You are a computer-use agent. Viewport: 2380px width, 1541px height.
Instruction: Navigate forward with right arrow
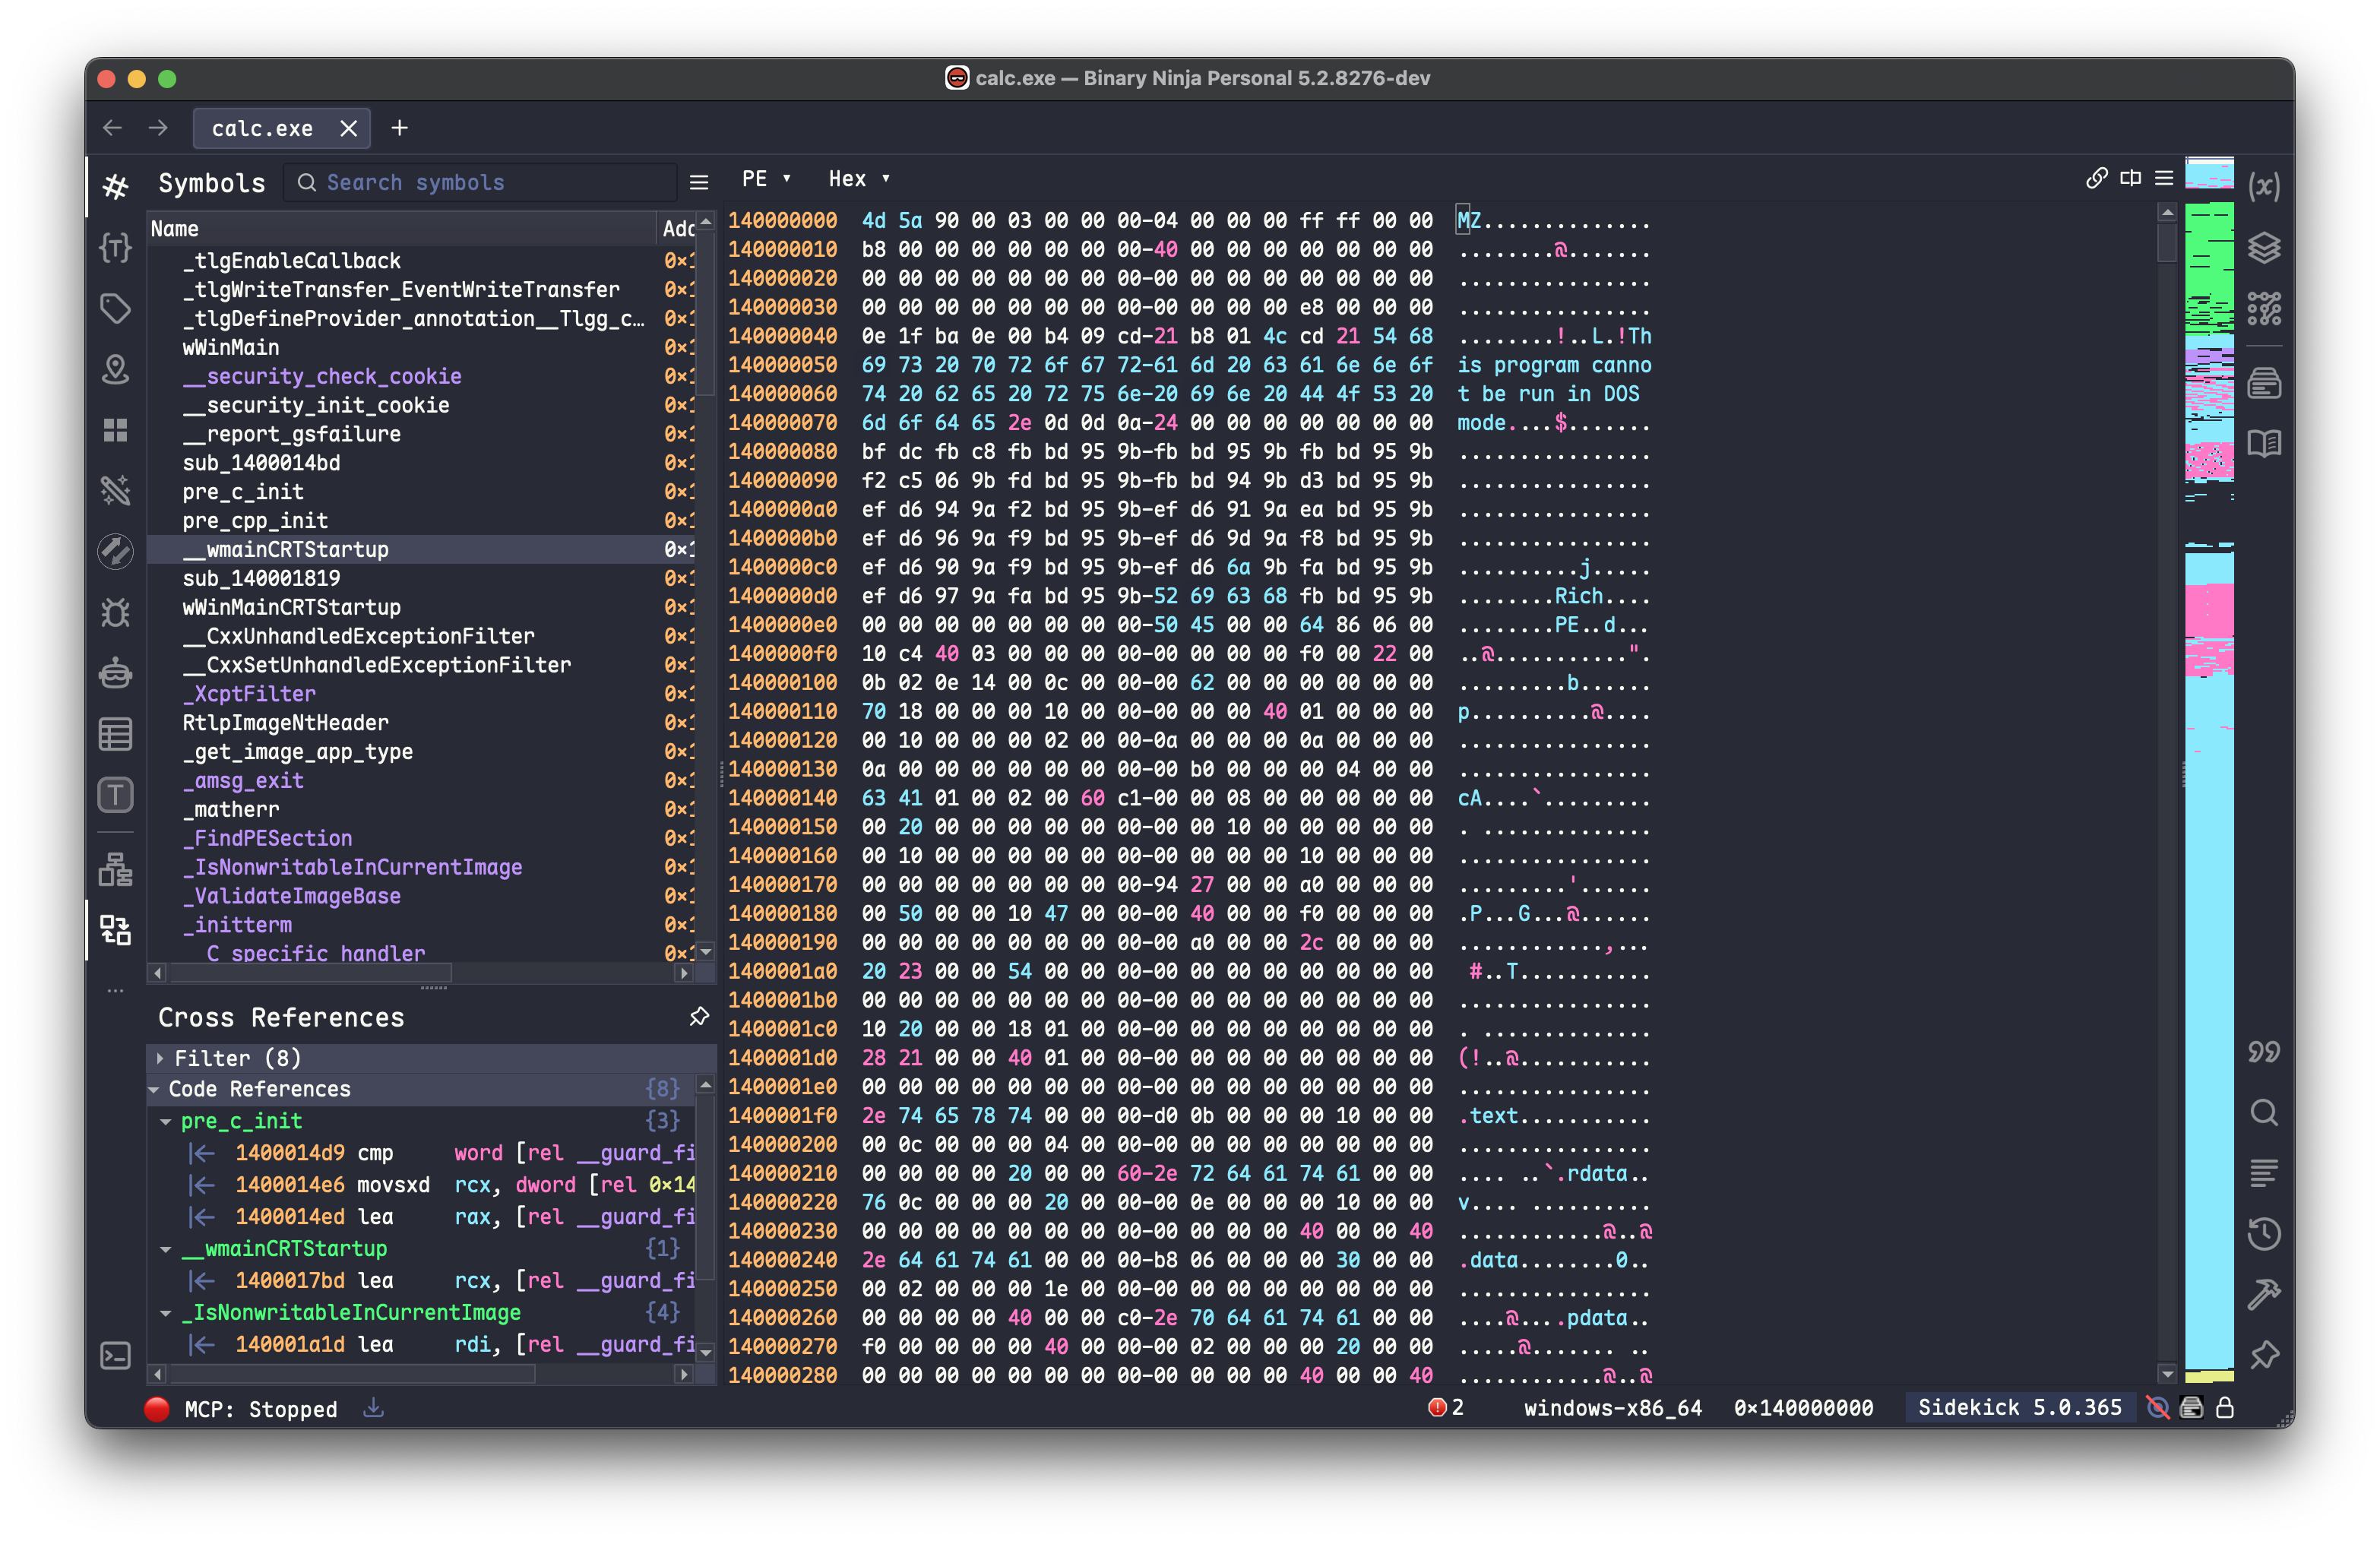pyautogui.click(x=158, y=128)
